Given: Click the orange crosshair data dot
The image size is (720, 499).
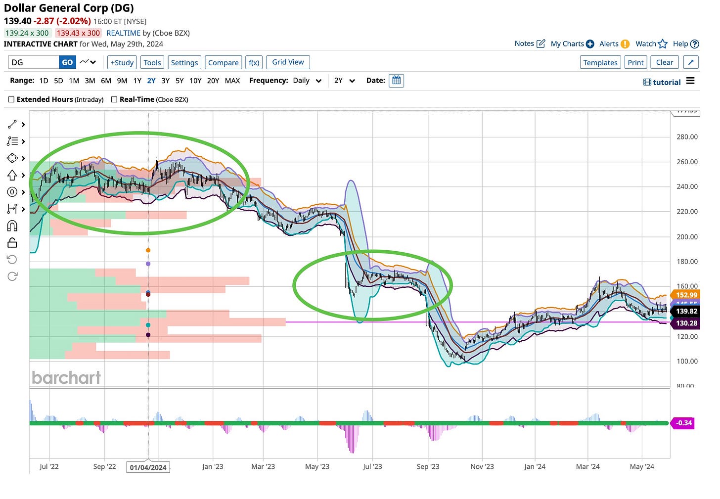Looking at the screenshot, I should pyautogui.click(x=148, y=250).
